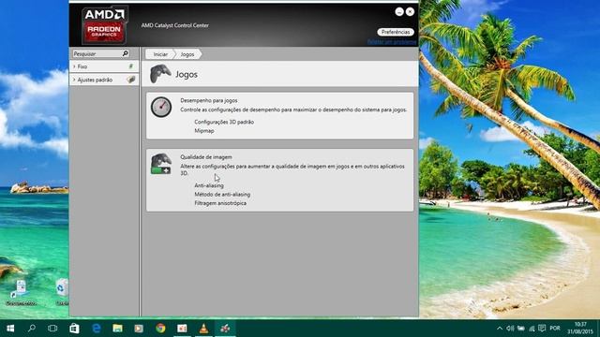Open the Mipmap settings link

[204, 131]
